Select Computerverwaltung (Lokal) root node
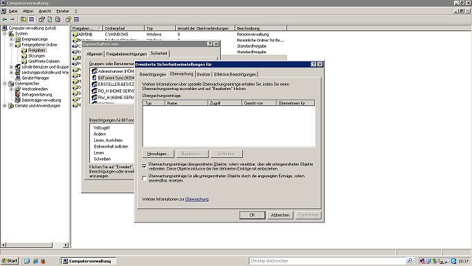Screen dimensions: 472x266 point(33,28)
